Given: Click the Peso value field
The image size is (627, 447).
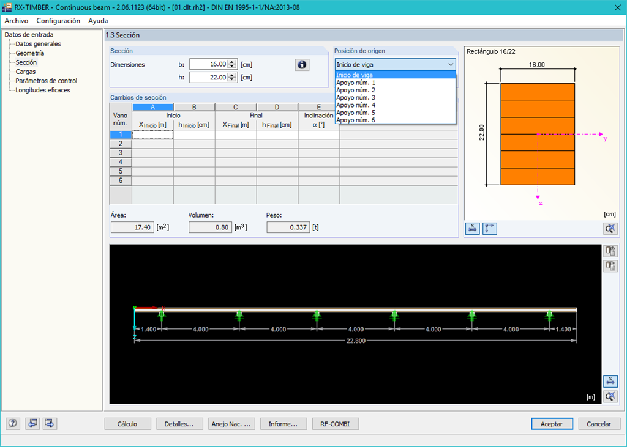Looking at the screenshot, I should (x=288, y=227).
